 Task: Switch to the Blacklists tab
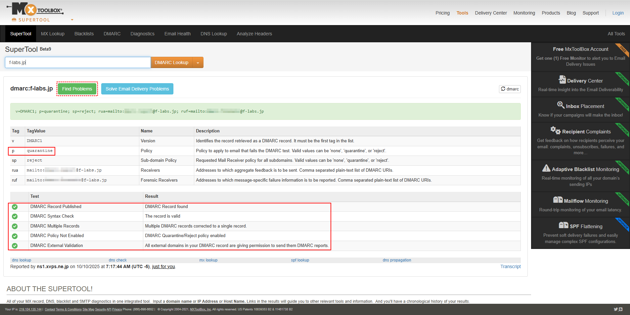pyautogui.click(x=84, y=34)
